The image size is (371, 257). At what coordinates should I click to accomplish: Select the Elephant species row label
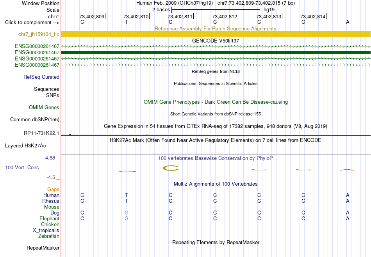coord(49,218)
